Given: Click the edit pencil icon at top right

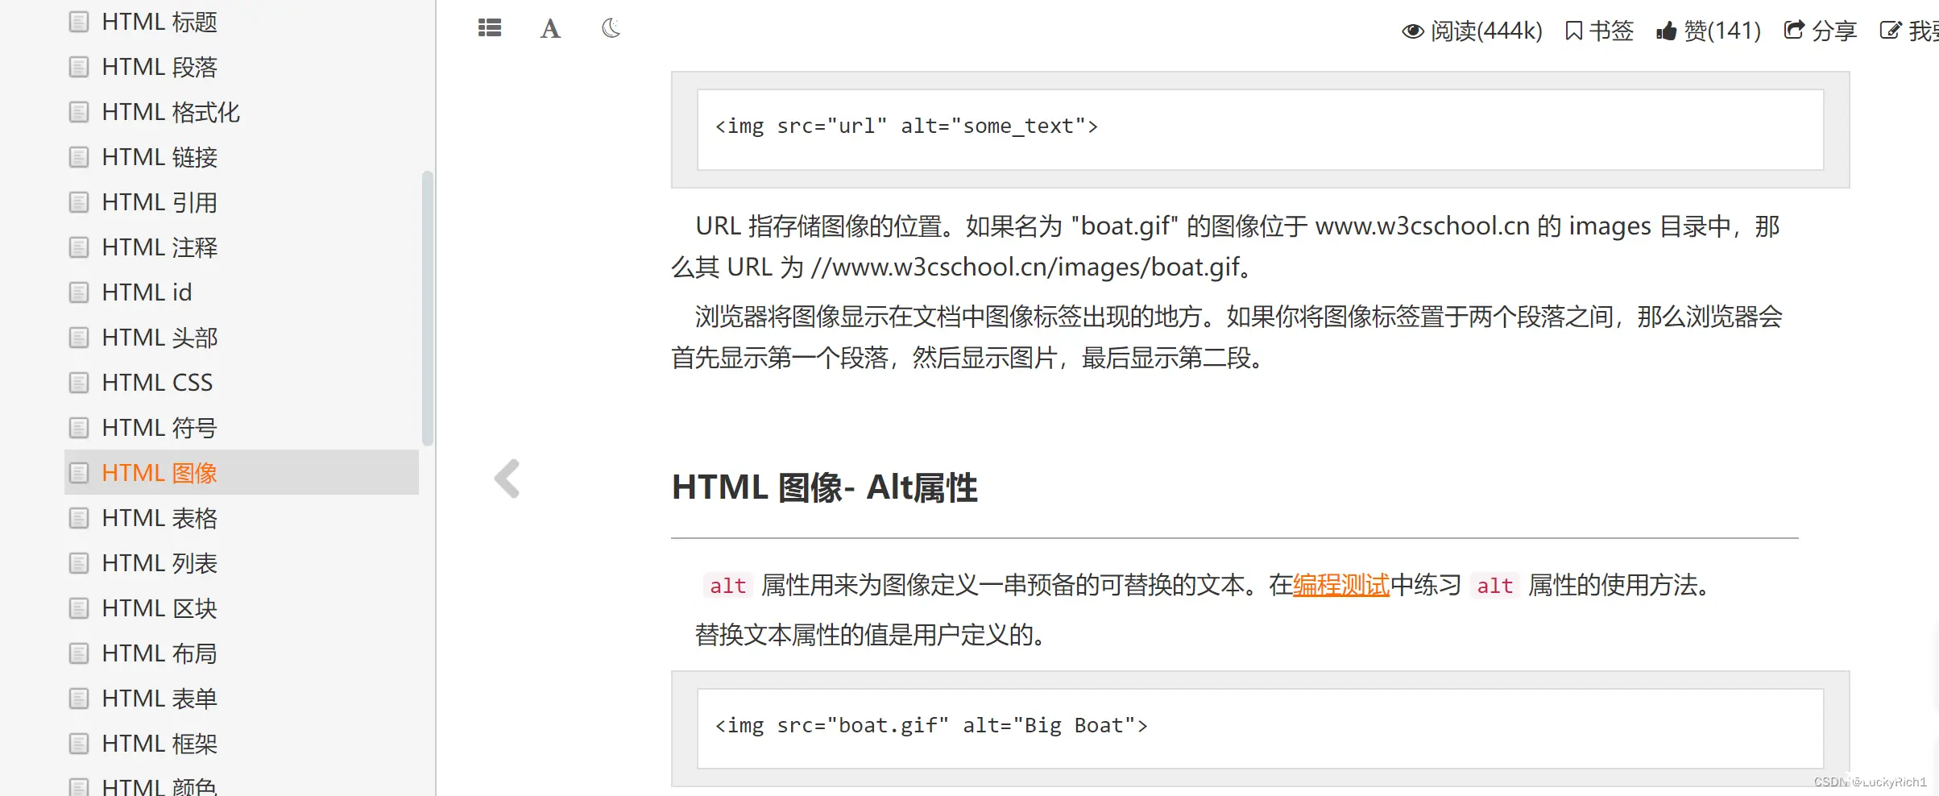Looking at the screenshot, I should tap(1891, 30).
